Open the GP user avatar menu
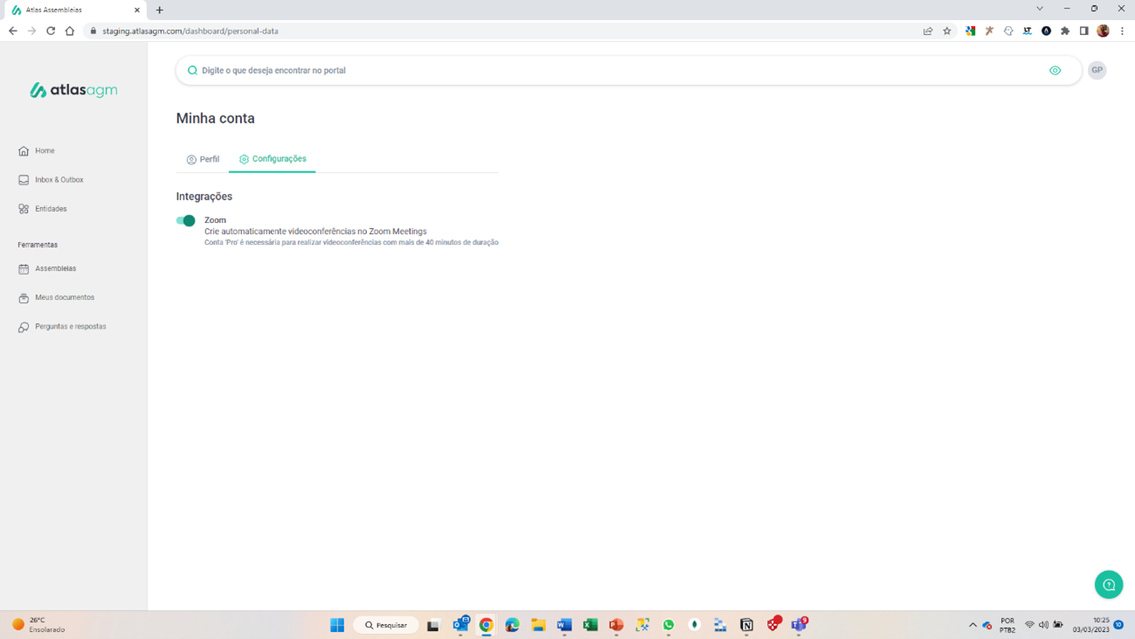1135x639 pixels. point(1097,70)
